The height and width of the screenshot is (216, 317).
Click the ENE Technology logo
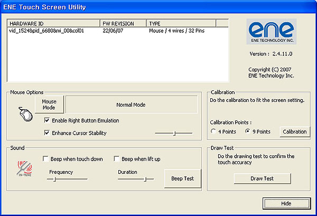click(272, 31)
